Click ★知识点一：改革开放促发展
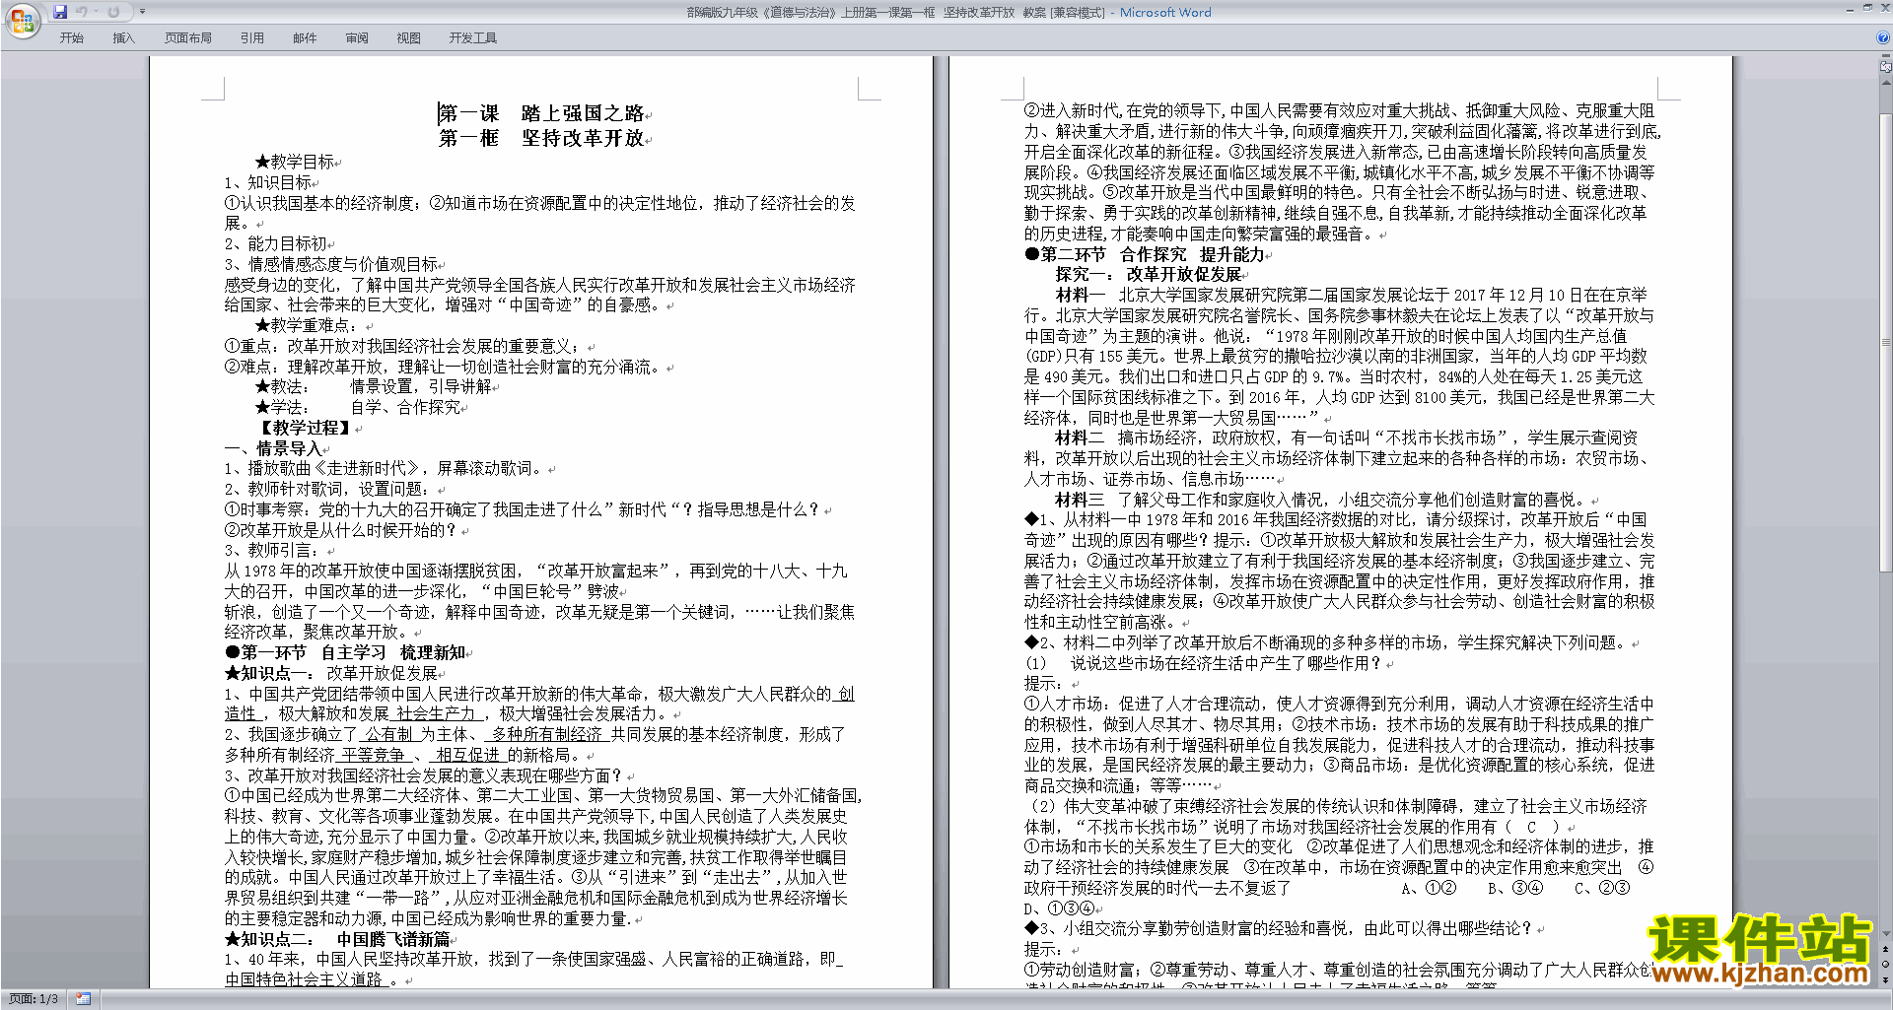The image size is (1893, 1010). (331, 673)
